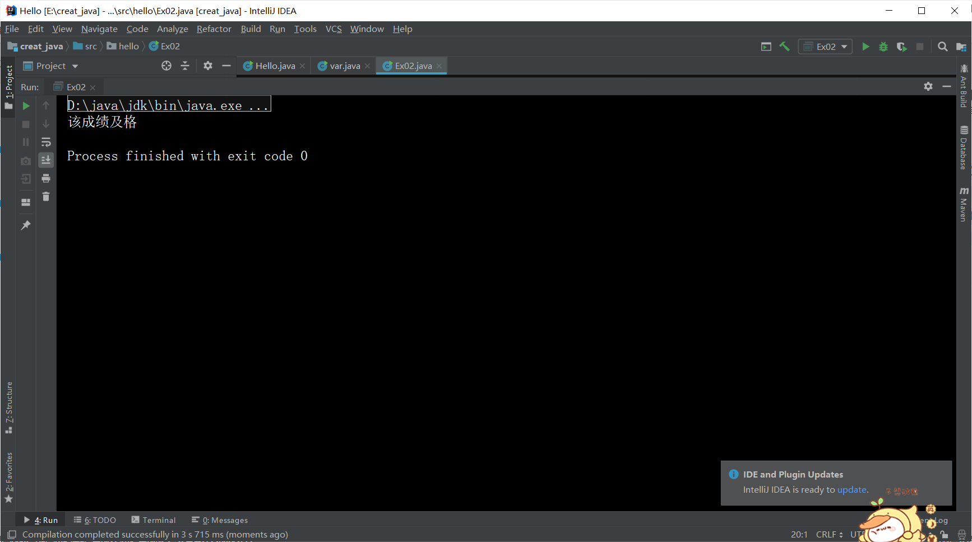Hide the Run tool window
972x542 pixels.
[947, 86]
